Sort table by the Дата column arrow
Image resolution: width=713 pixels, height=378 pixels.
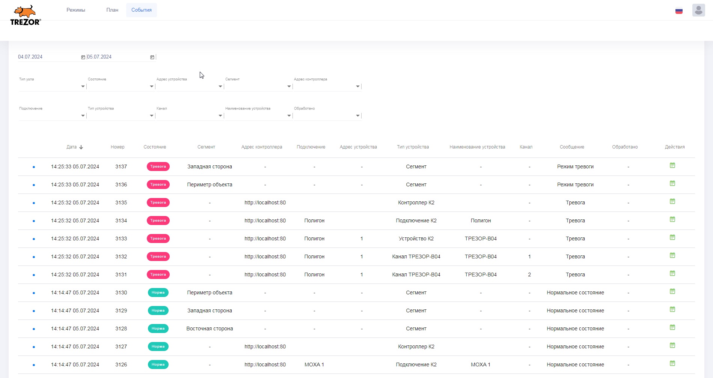(x=81, y=147)
